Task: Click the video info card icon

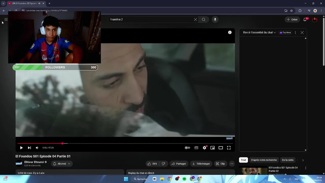Action: tap(230, 32)
